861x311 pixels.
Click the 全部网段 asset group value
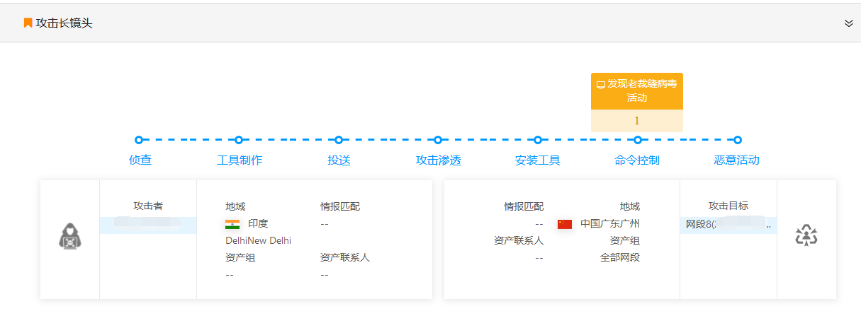click(x=619, y=257)
